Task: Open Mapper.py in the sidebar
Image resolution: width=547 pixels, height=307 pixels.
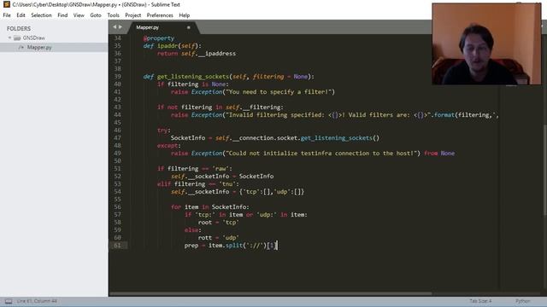Action: coord(39,48)
